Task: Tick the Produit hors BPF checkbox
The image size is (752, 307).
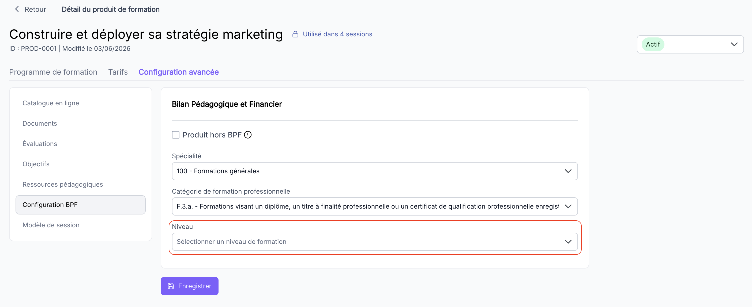Action: tap(175, 135)
